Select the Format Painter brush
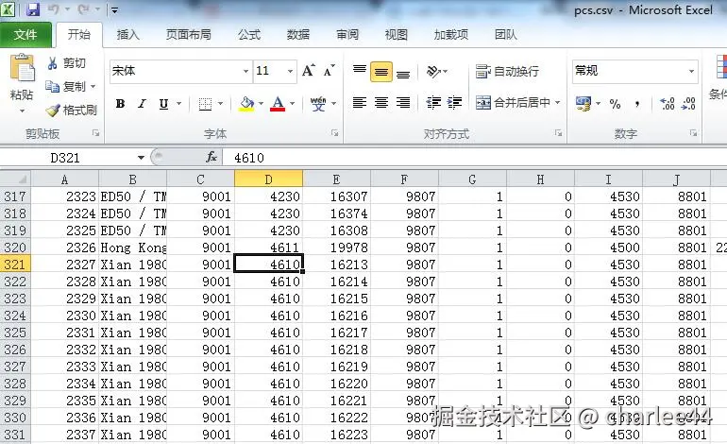 point(53,110)
